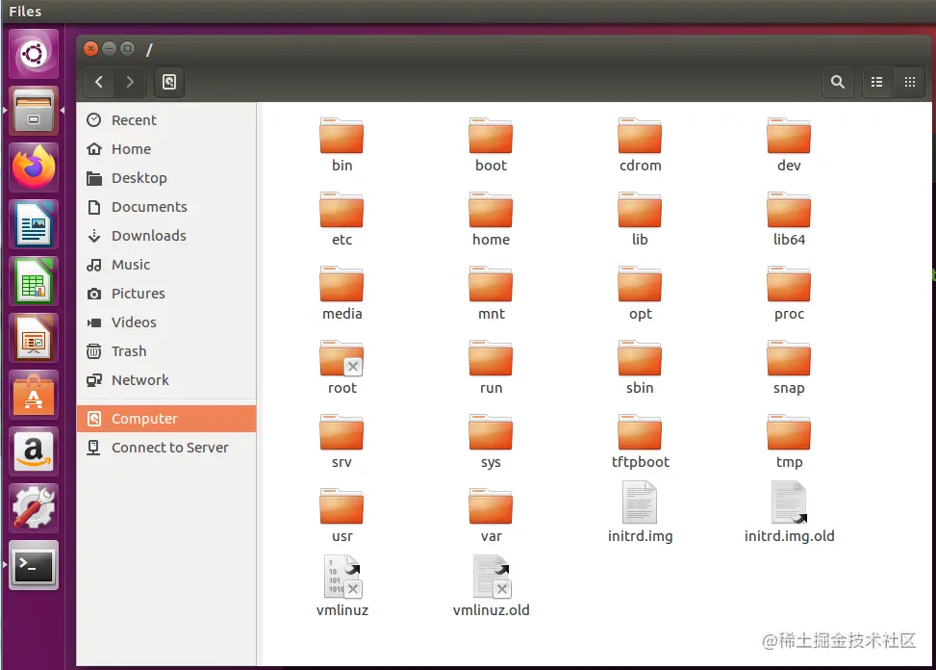Viewport: 936px width, 670px height.
Task: Open LibreOffice Impress from the launcher
Action: pyautogui.click(x=34, y=338)
